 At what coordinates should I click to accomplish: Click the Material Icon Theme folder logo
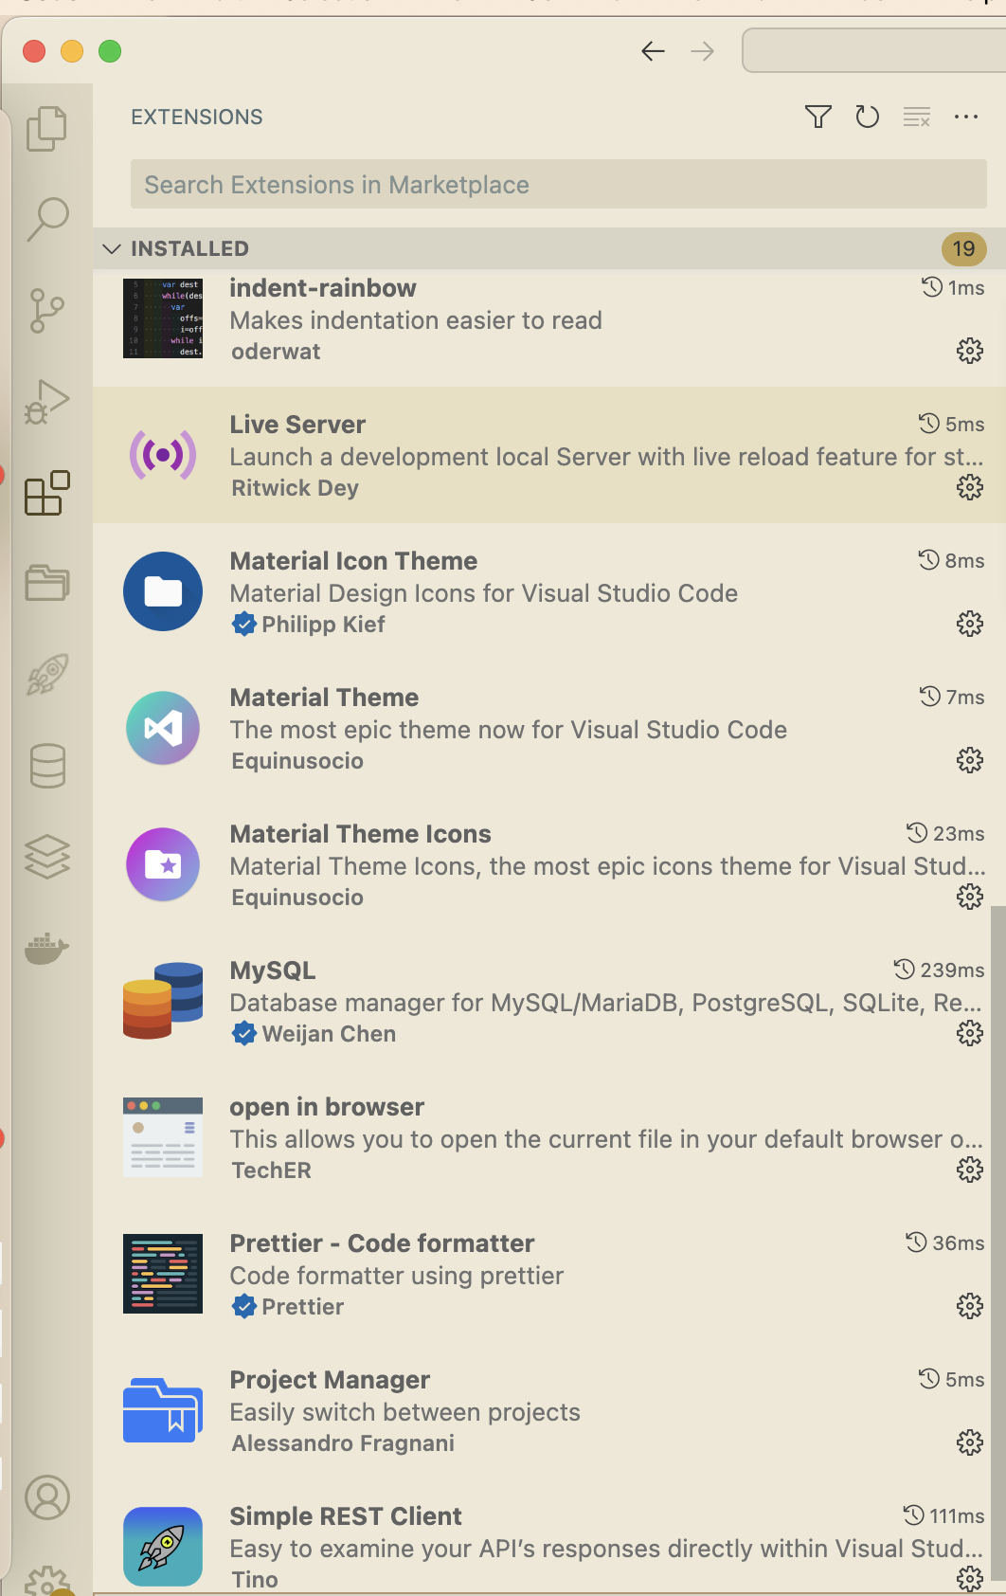[x=163, y=591]
